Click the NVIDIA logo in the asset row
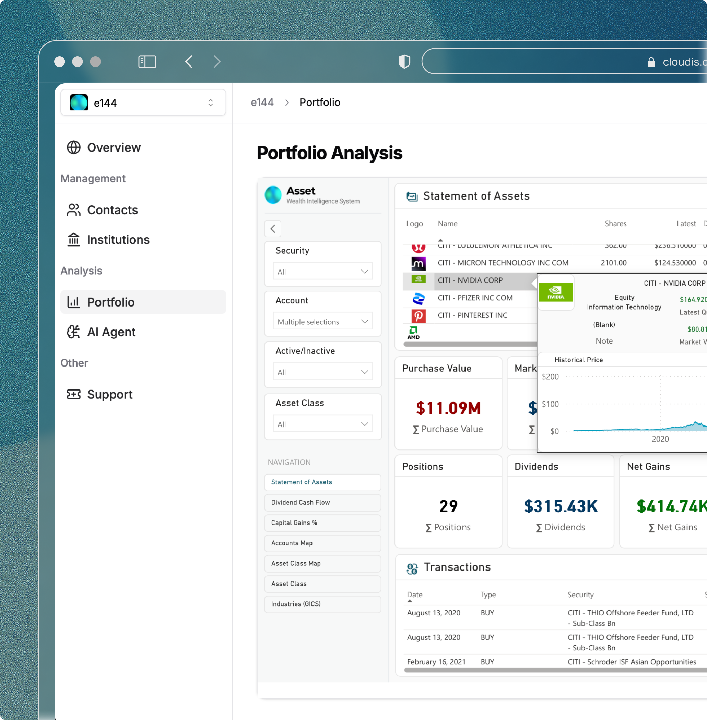Image resolution: width=707 pixels, height=720 pixels. click(x=419, y=279)
